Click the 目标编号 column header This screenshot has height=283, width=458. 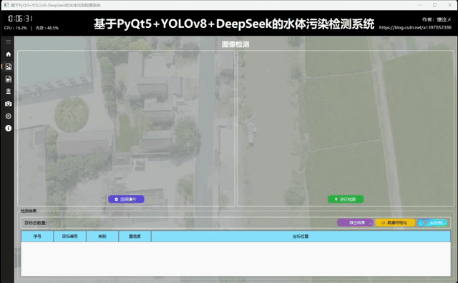coord(70,237)
